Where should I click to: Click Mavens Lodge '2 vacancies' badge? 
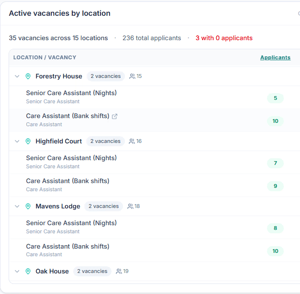(x=103, y=206)
